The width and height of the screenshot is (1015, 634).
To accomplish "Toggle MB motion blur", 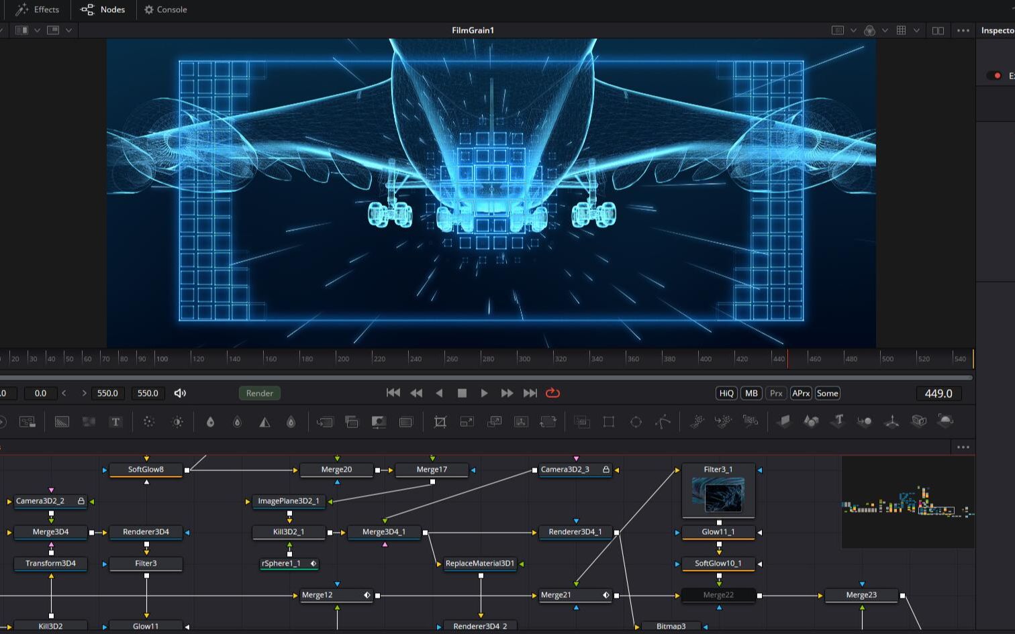I will [751, 393].
